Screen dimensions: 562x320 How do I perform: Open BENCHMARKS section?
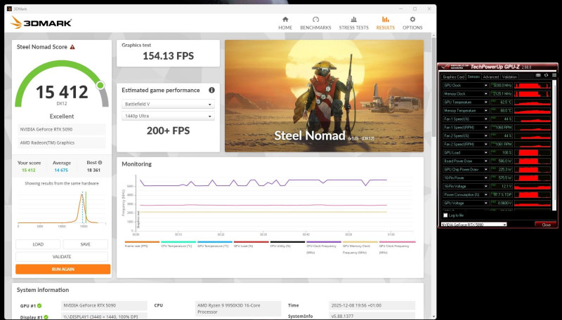[x=315, y=23]
